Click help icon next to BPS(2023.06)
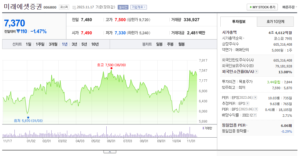Image resolution: width=299 pixels, height=156 pixels. pyautogui.click(x=256, y=109)
